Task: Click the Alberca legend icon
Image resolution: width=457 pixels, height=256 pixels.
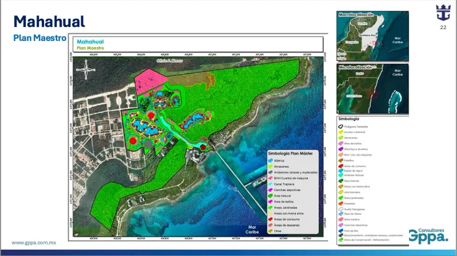Action: (x=271, y=161)
